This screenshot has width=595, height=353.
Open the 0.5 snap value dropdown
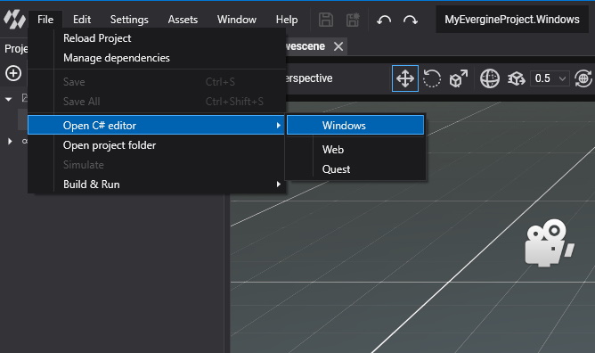pos(550,78)
